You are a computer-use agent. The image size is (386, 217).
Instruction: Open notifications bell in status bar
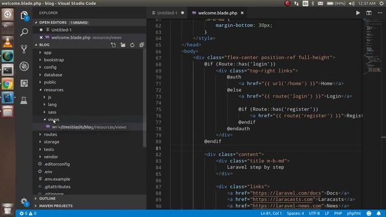click(x=379, y=213)
